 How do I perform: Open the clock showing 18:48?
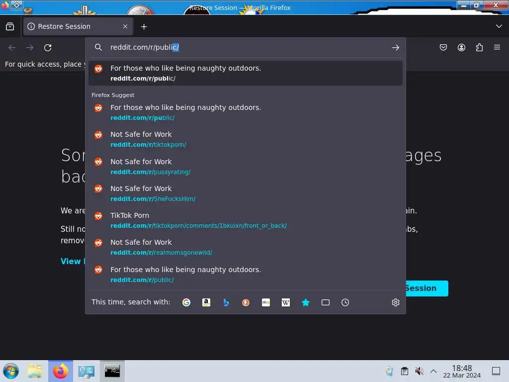[462, 371]
